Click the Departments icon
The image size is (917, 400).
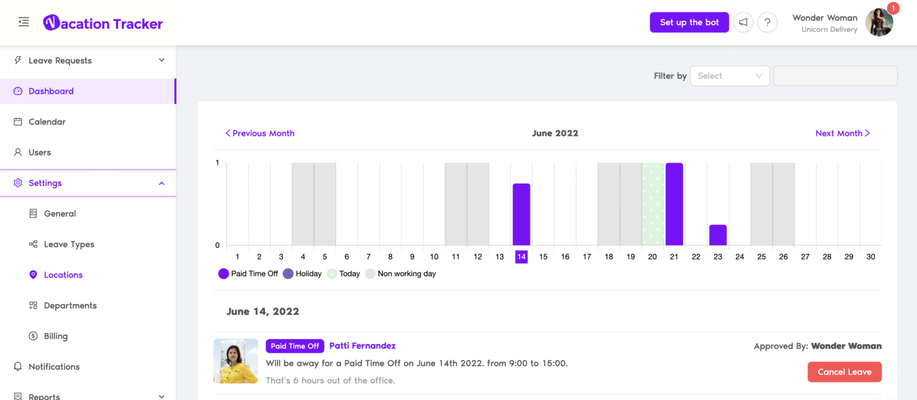click(33, 305)
